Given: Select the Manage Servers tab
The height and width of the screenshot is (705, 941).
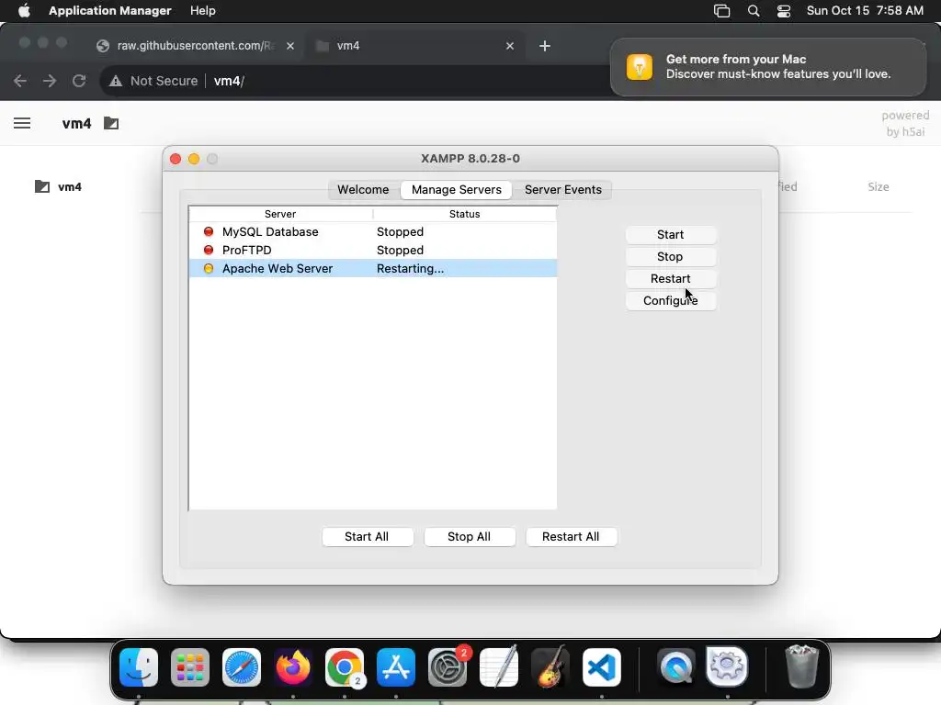Looking at the screenshot, I should [456, 189].
